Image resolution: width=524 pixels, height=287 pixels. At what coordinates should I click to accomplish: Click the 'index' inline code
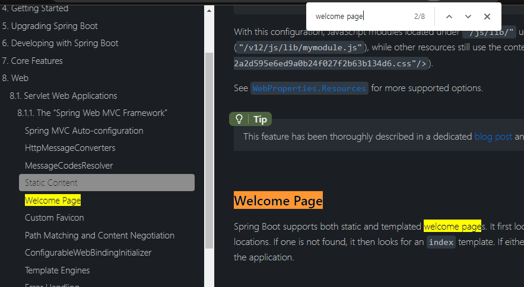click(441, 242)
